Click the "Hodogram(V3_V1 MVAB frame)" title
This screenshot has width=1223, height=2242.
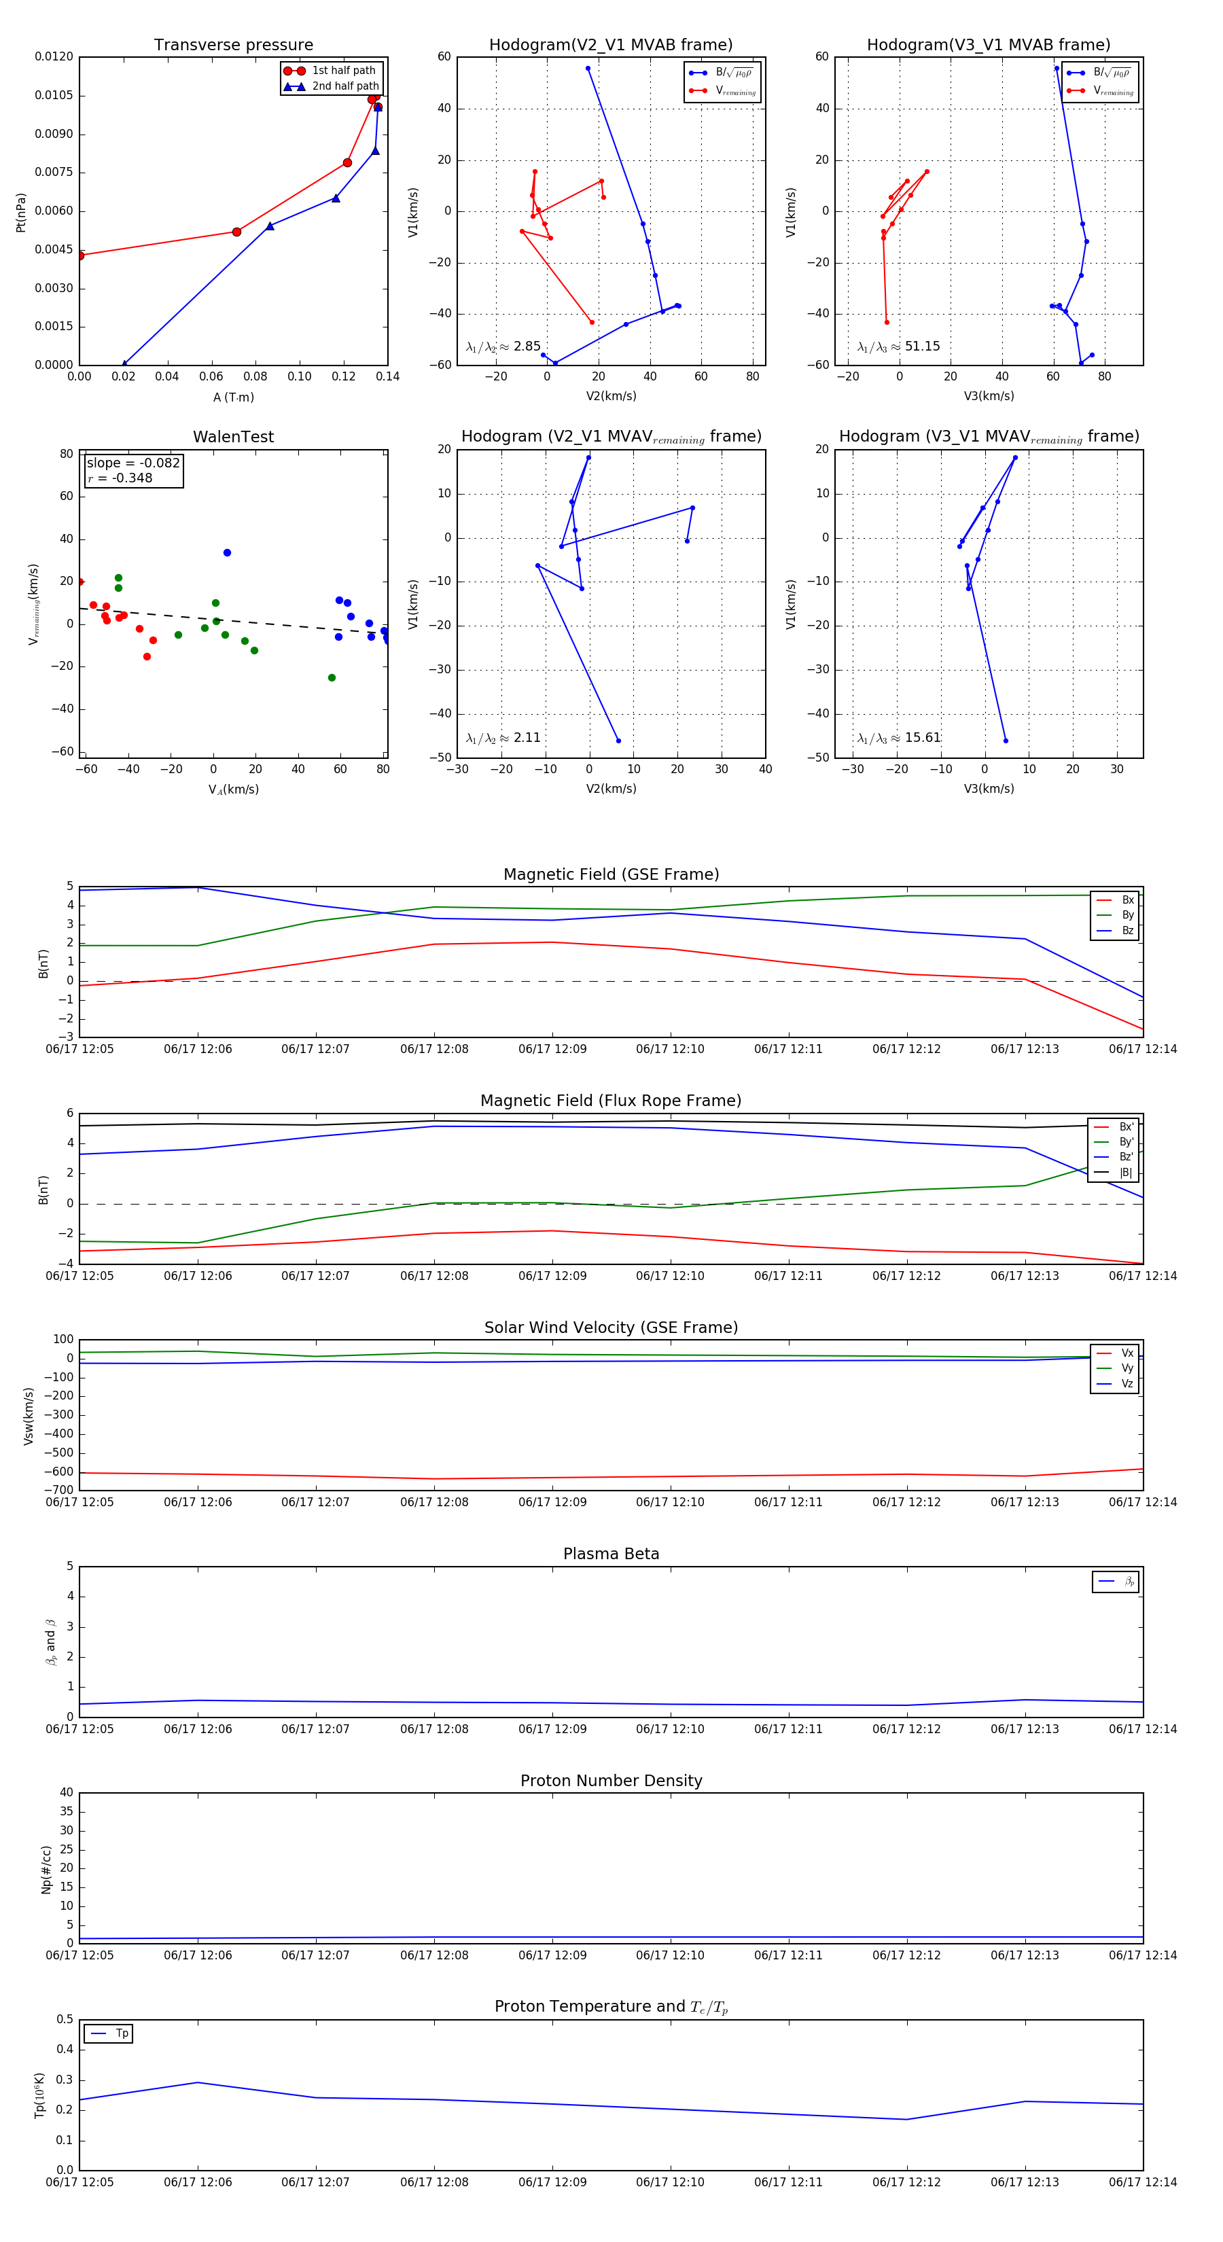[989, 46]
